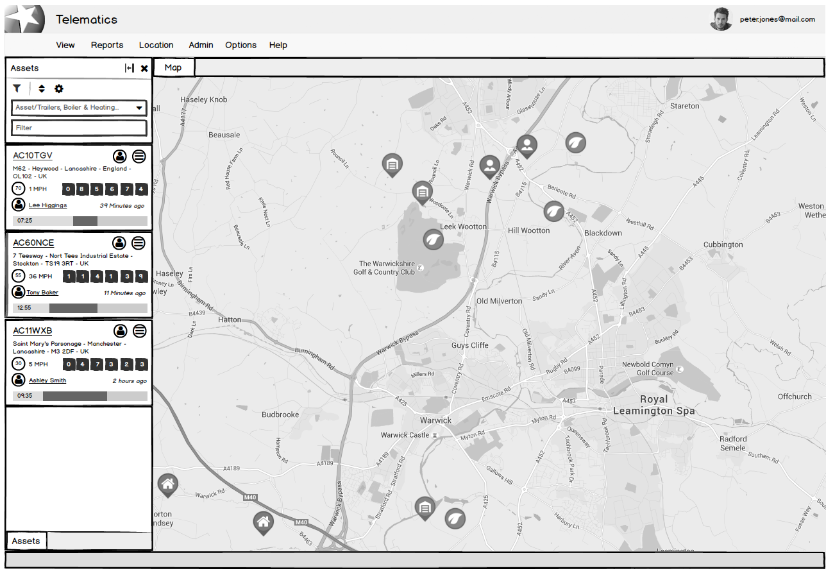Open the Admin menu

click(x=201, y=45)
